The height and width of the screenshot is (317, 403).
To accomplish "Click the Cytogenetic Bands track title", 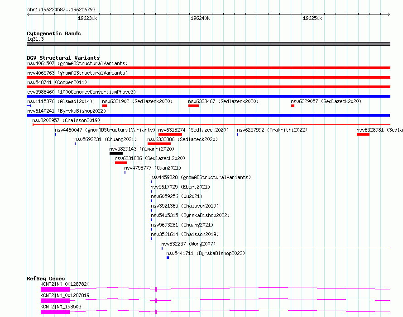I will pos(54,33).
